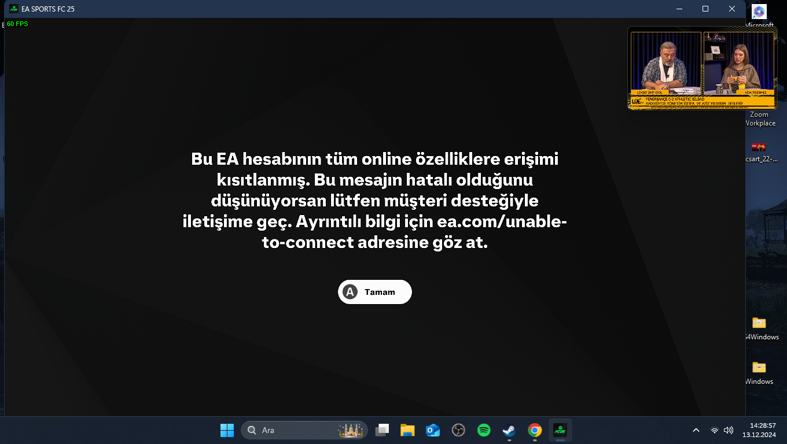Open Task View from the taskbar

coord(382,430)
